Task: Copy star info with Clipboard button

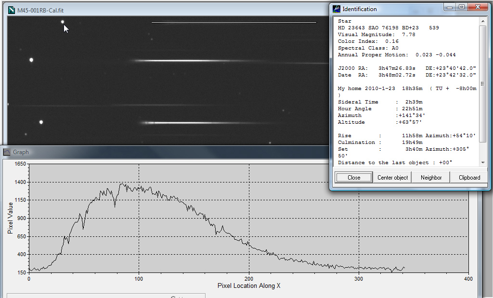Action: [469, 177]
